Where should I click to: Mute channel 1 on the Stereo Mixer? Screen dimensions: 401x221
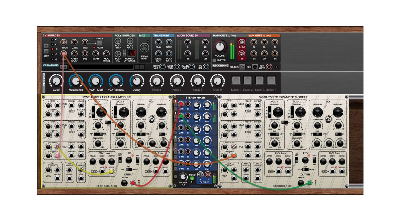(x=175, y=108)
